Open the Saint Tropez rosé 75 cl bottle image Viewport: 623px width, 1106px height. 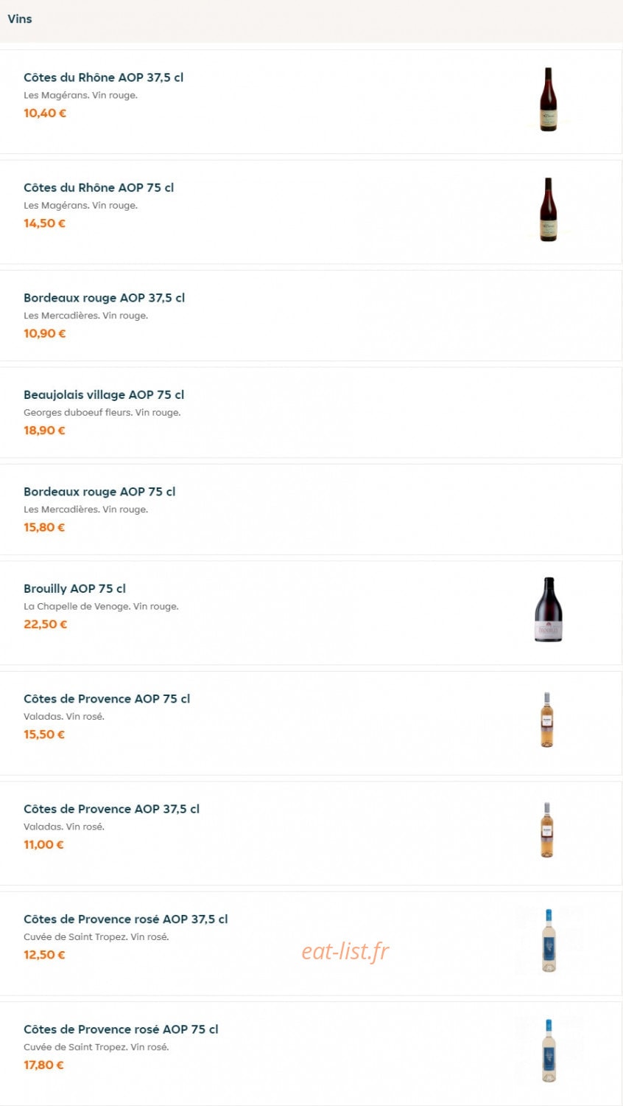click(x=549, y=1051)
